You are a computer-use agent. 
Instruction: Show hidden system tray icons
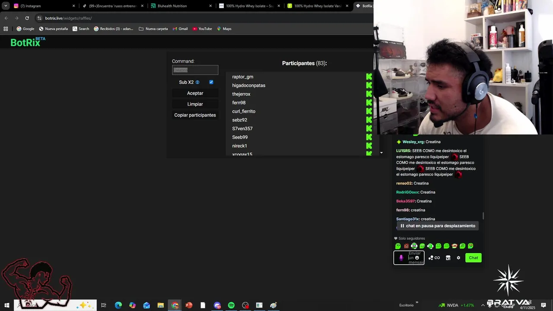coord(483,305)
